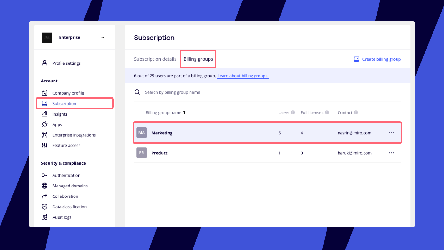This screenshot has width=444, height=250.
Task: Expand the Enterprise account dropdown
Action: tap(102, 37)
